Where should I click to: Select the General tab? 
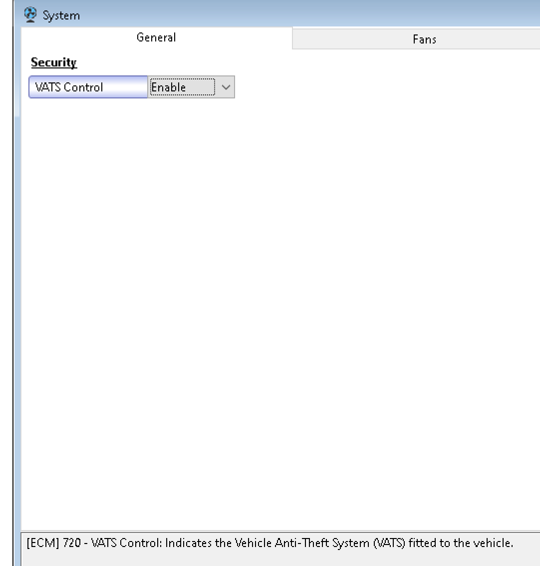(x=157, y=37)
